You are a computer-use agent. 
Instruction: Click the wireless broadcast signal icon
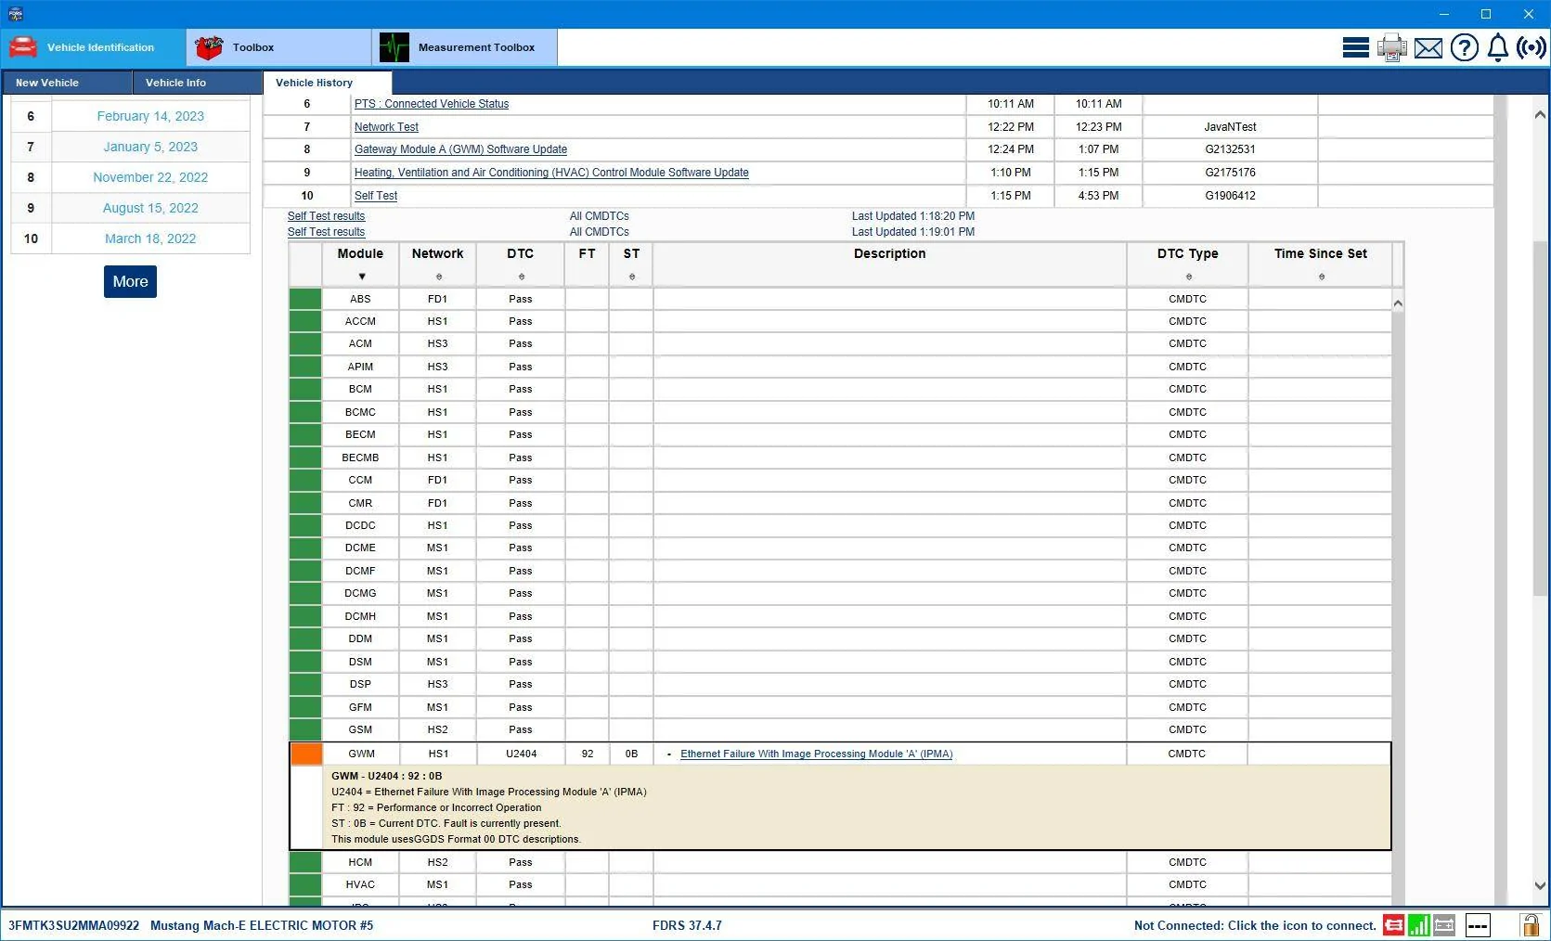tap(1532, 47)
